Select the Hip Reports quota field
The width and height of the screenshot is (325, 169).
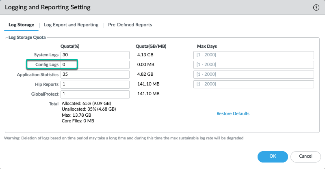95,84
